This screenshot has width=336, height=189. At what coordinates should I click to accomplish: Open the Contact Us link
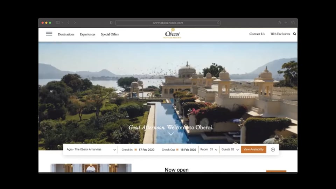[257, 34]
